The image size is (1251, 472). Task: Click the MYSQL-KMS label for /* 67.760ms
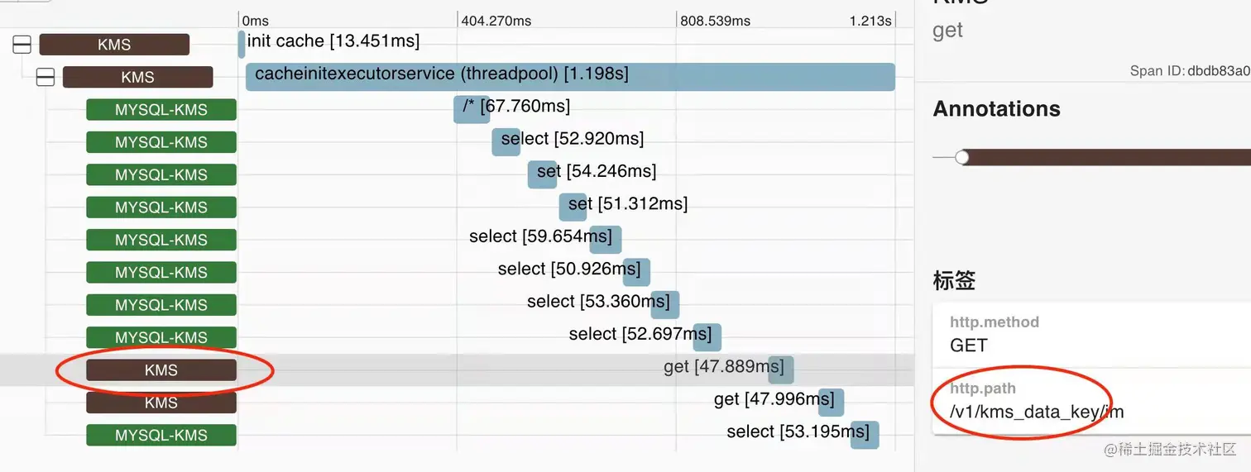tap(161, 110)
